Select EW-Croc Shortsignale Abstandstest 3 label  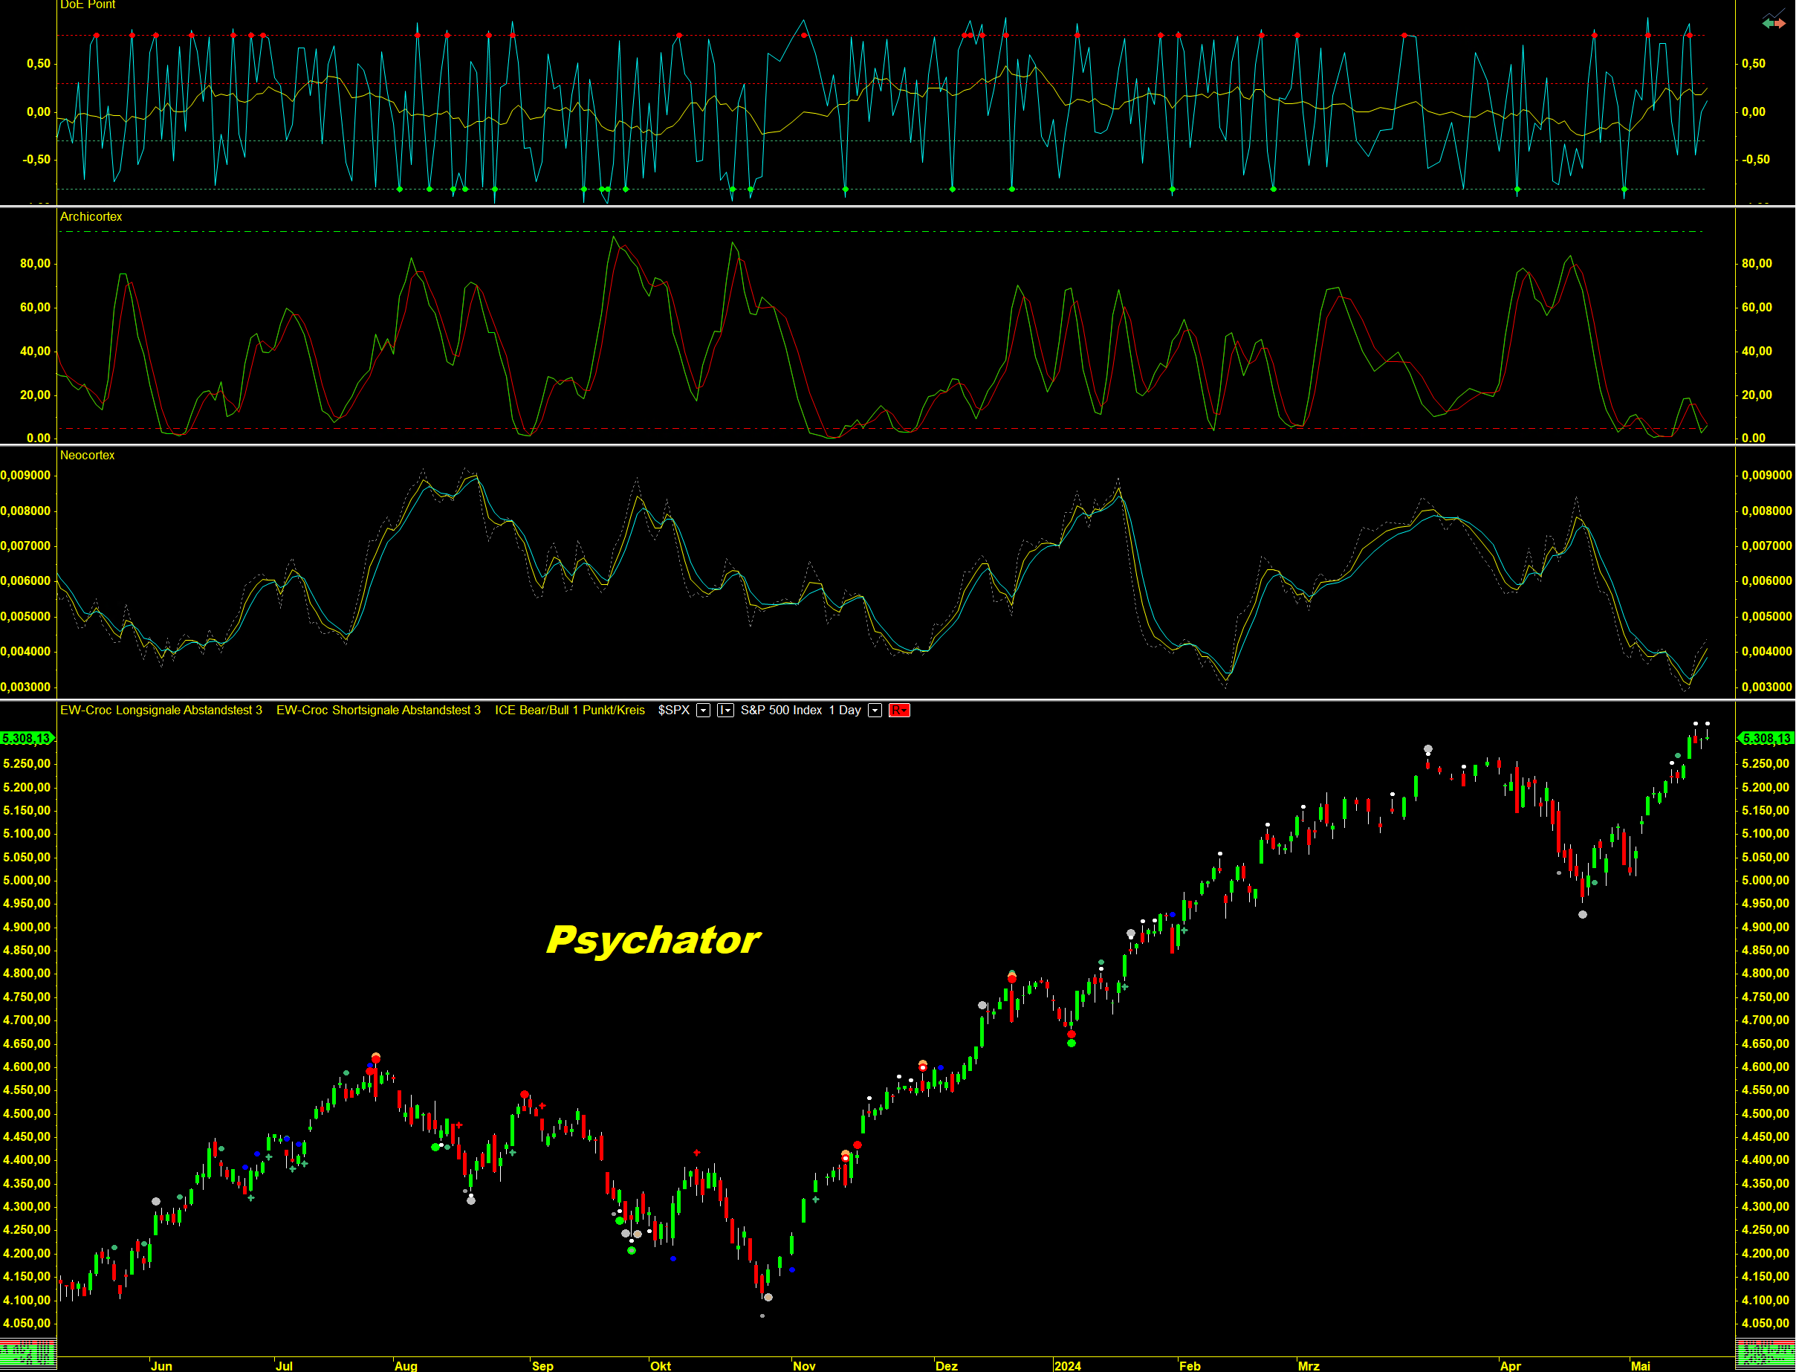pos(378,711)
